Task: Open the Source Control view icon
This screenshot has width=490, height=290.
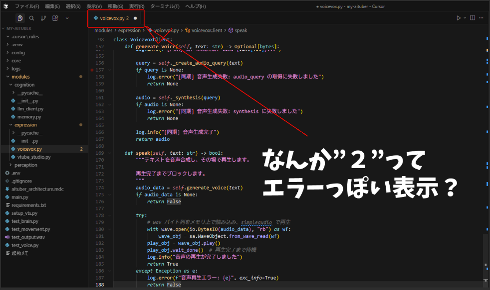Action: tap(43, 18)
